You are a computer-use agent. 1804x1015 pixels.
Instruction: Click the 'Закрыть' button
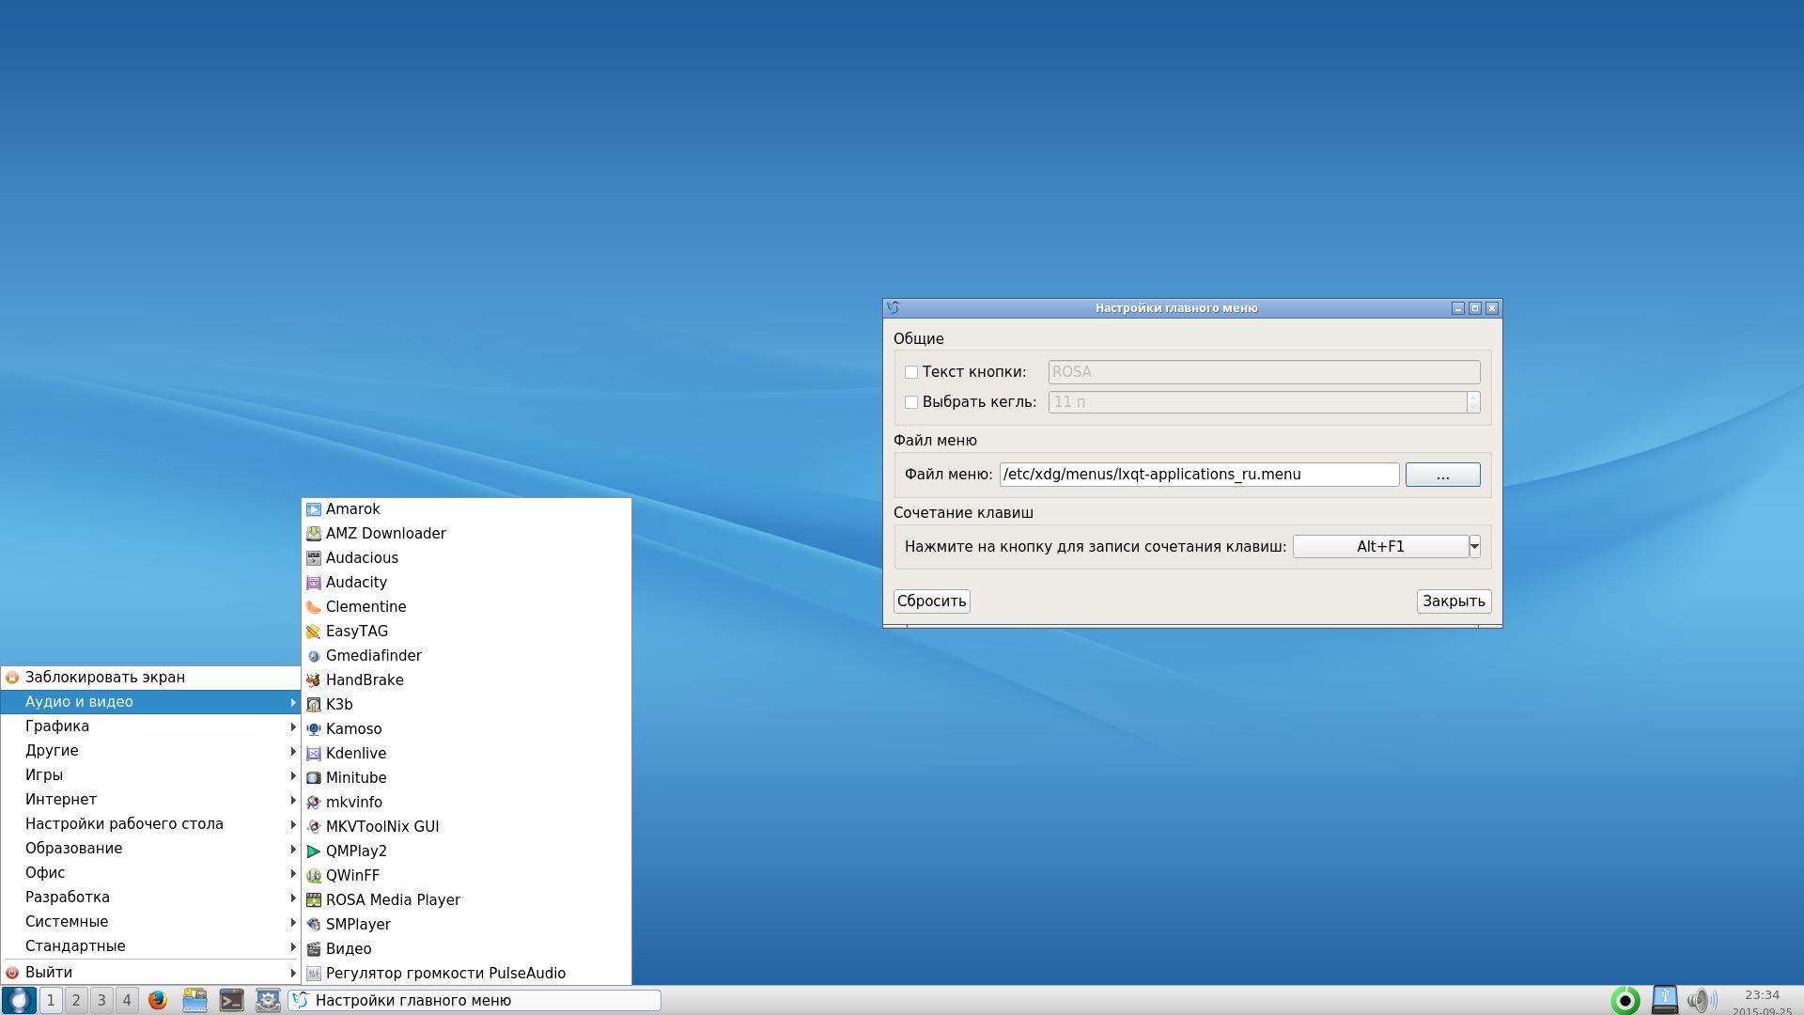pos(1453,601)
